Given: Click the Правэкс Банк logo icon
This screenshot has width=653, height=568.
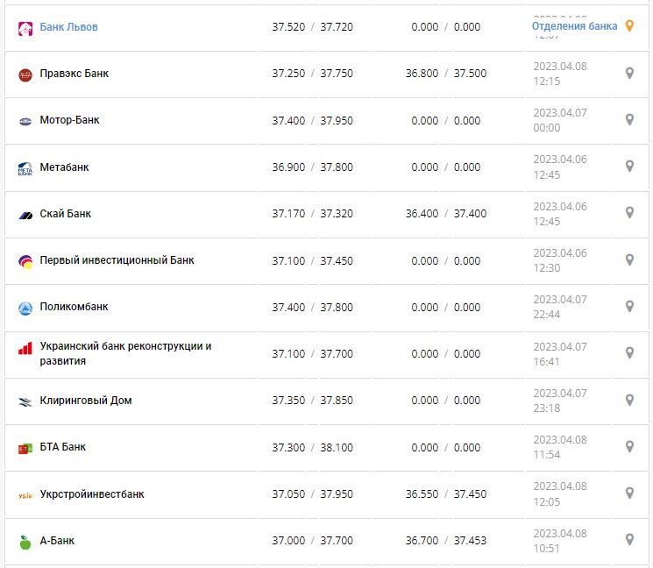Looking at the screenshot, I should tap(25, 75).
